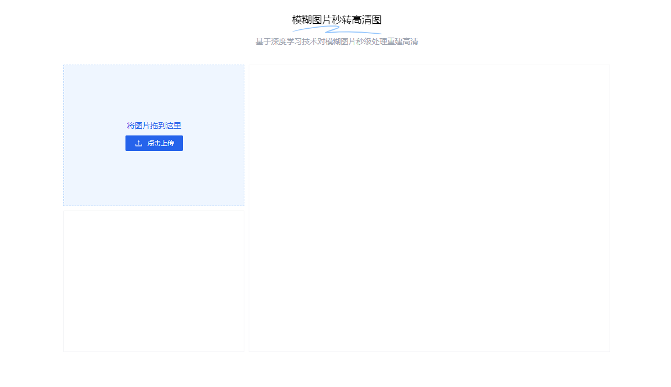671x387 pixels.
Task: Click the dashed border of the drag-and-drop area
Action: tap(154, 64)
